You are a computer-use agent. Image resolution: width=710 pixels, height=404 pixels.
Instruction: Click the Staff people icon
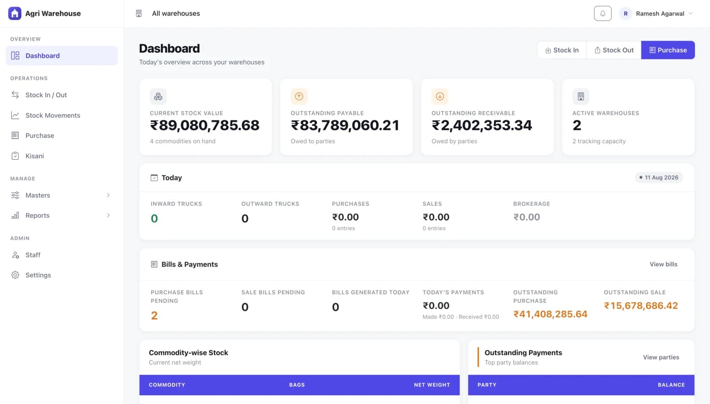click(x=15, y=255)
